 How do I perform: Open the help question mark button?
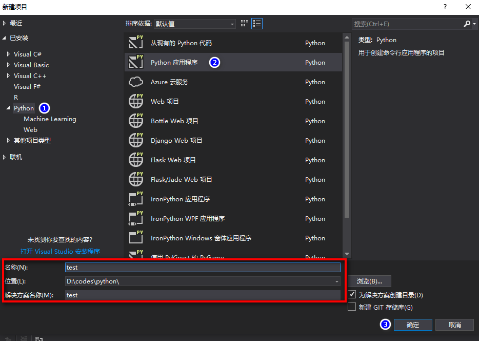pos(445,7)
